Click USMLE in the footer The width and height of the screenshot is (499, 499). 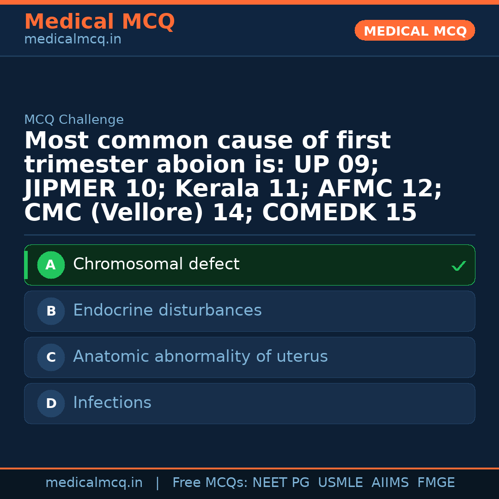[x=340, y=483]
